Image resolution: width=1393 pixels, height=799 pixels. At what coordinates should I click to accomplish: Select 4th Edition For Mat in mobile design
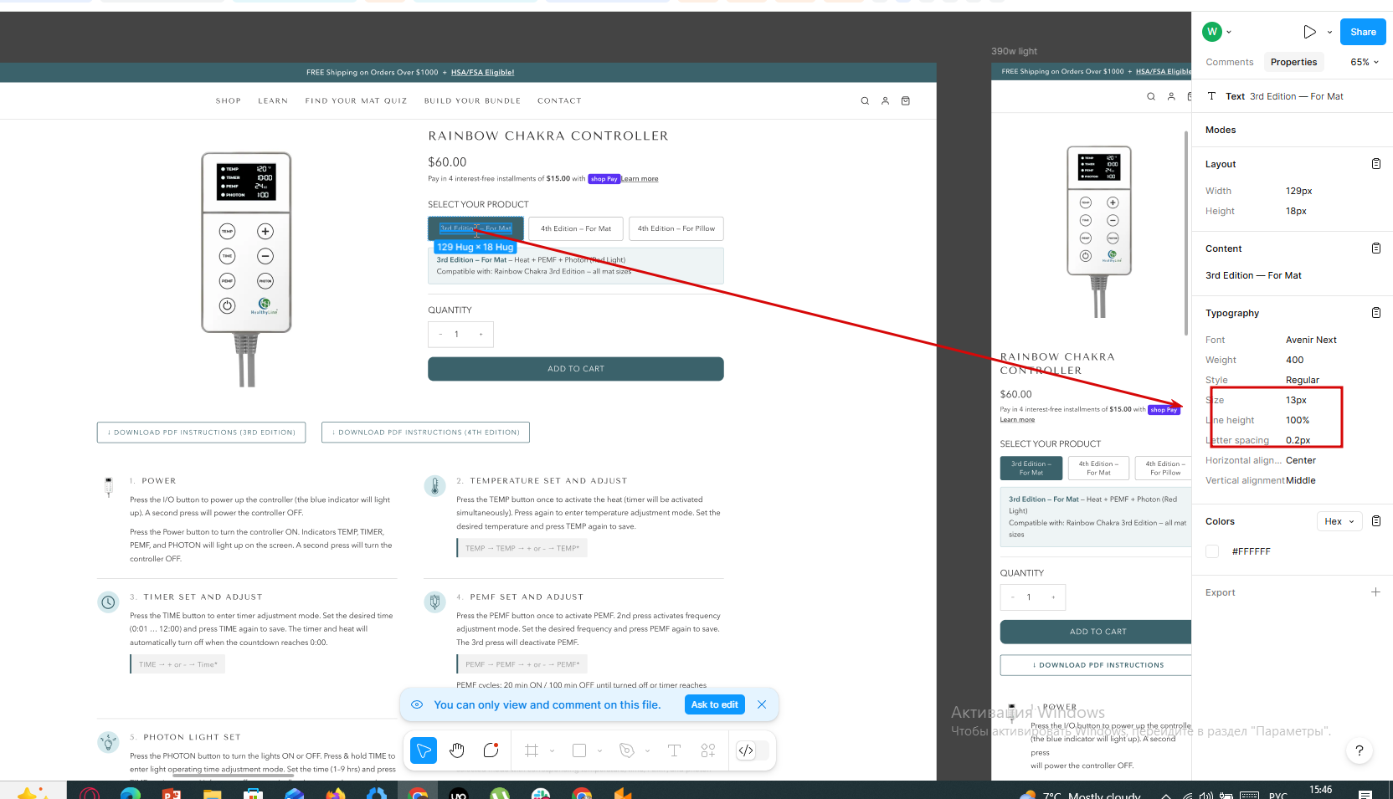point(1098,469)
